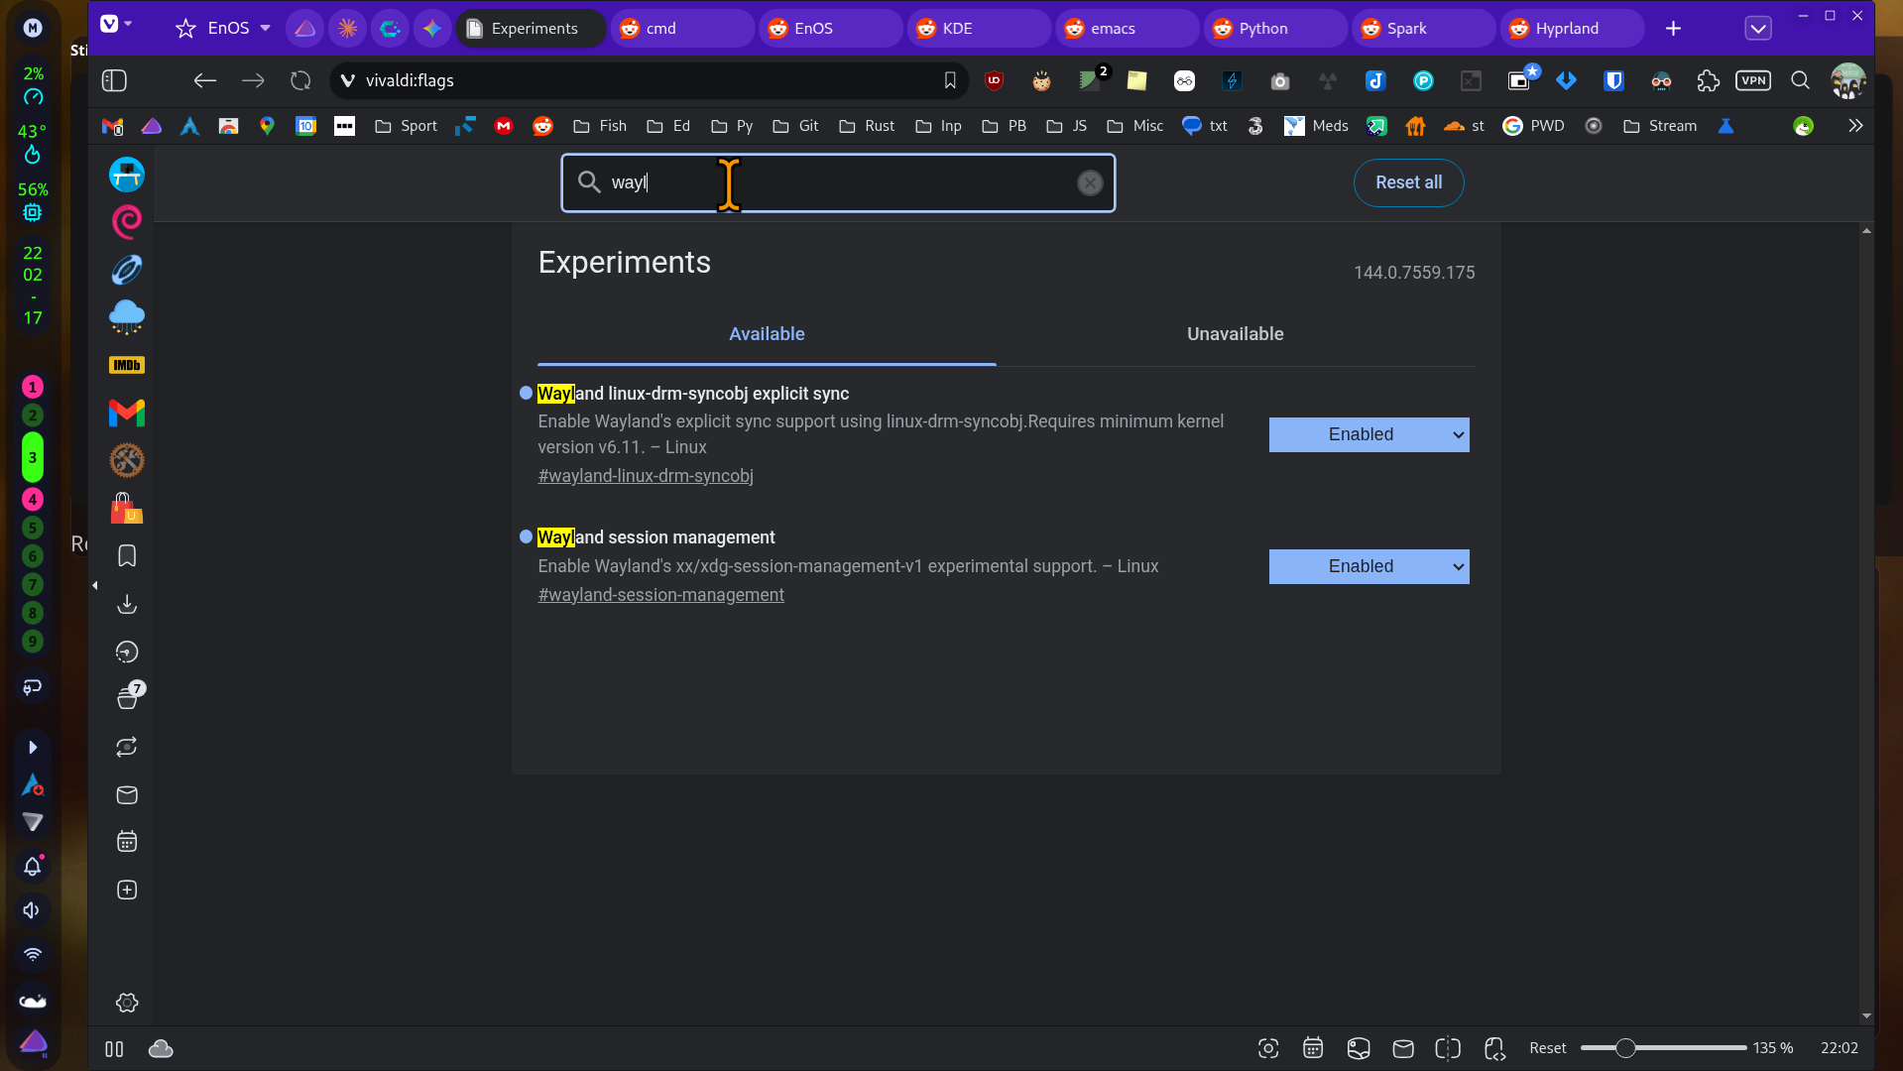The width and height of the screenshot is (1903, 1071).
Task: Click the page zoom slider handle
Action: point(1624,1048)
